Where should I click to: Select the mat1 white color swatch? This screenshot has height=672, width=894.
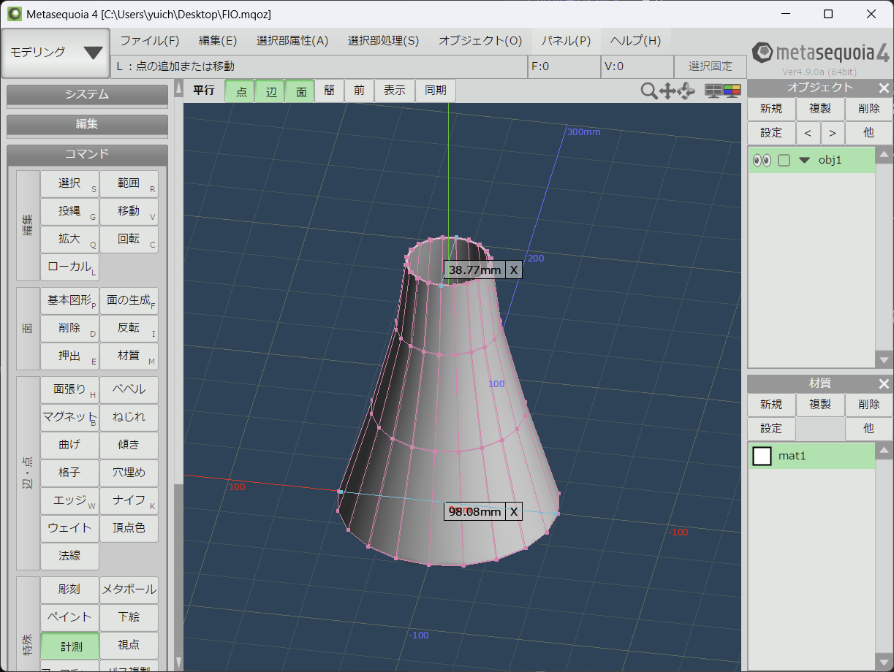762,456
